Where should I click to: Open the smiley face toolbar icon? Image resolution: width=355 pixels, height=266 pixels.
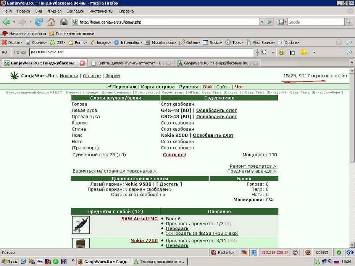281,53
